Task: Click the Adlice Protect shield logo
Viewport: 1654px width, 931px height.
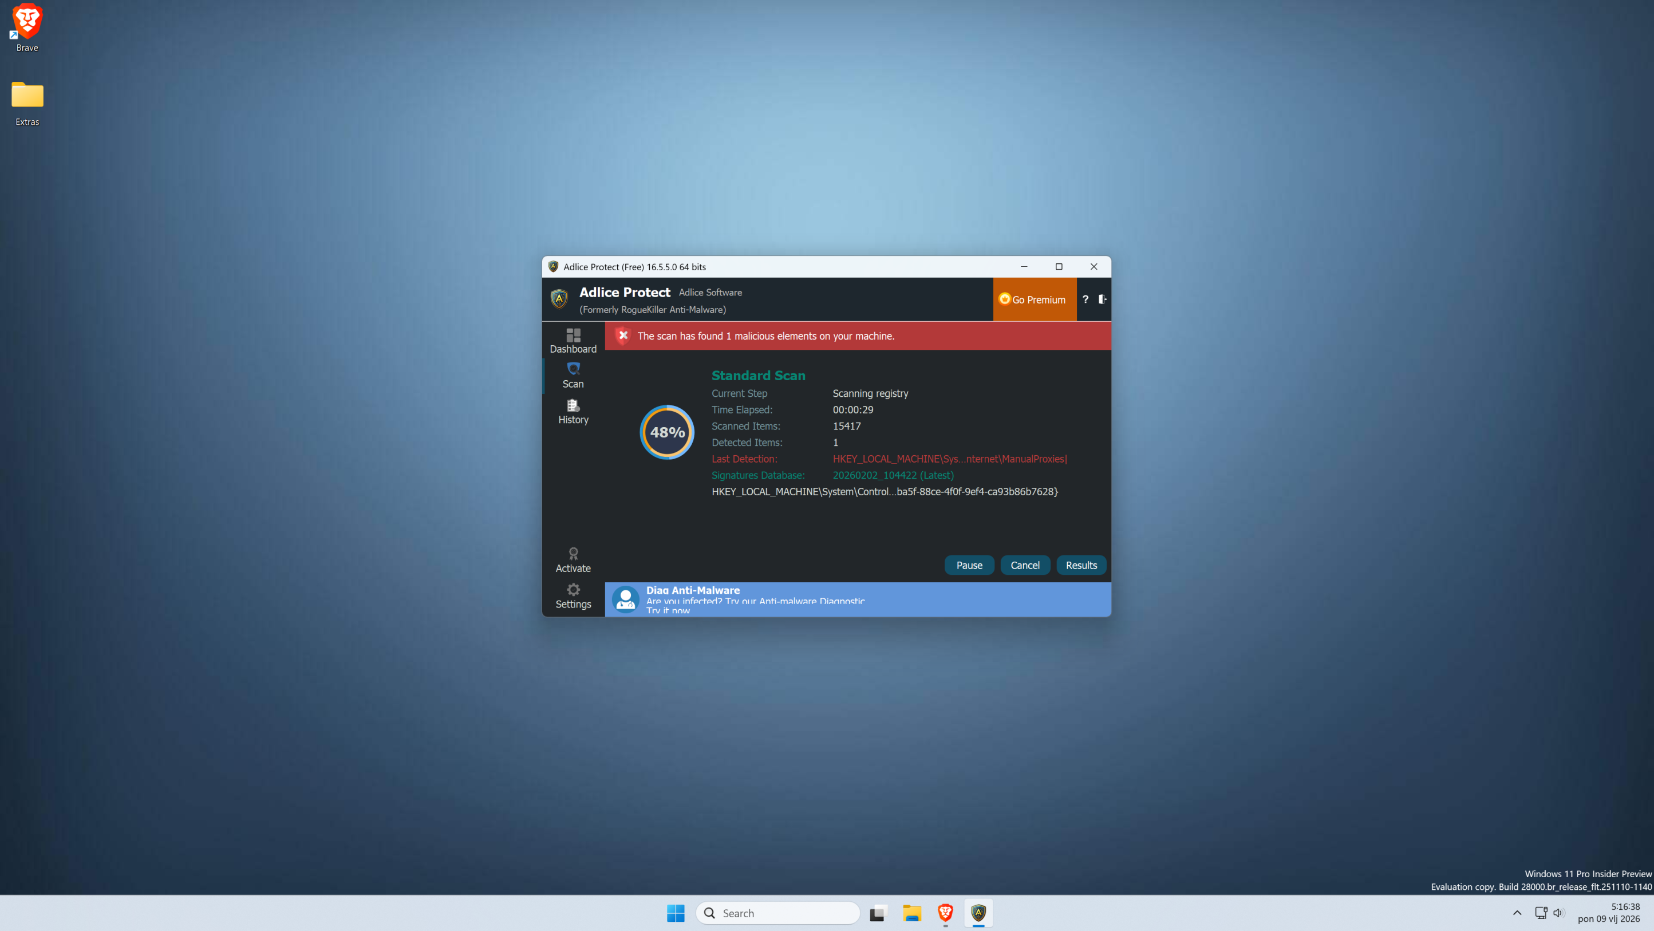Action: (x=559, y=298)
